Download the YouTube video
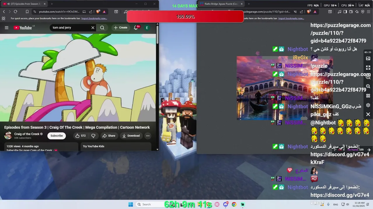This screenshot has height=209, width=373. click(131, 136)
